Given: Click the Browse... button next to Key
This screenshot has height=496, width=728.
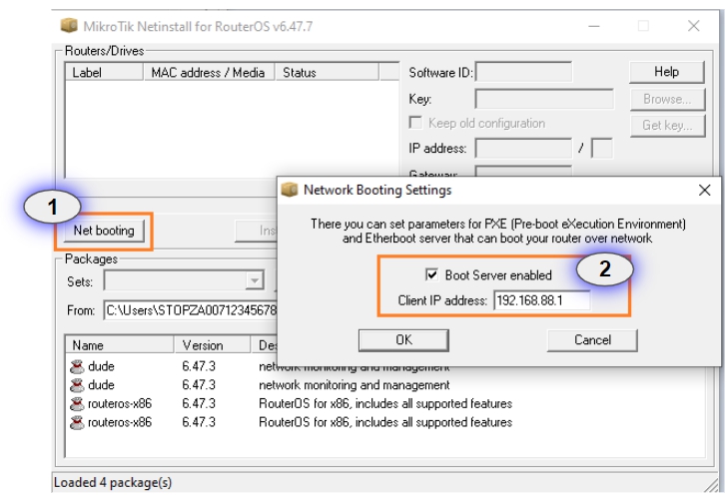Looking at the screenshot, I should click(667, 99).
